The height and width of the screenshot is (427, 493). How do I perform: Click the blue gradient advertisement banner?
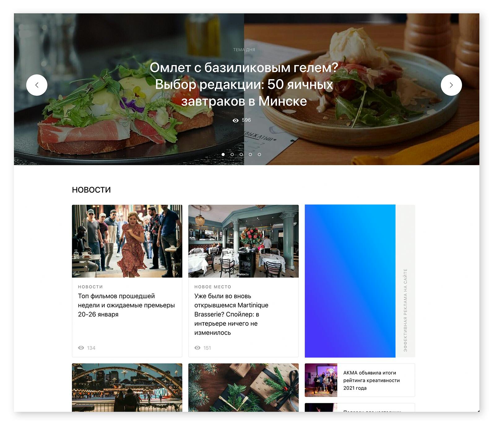[x=350, y=281]
